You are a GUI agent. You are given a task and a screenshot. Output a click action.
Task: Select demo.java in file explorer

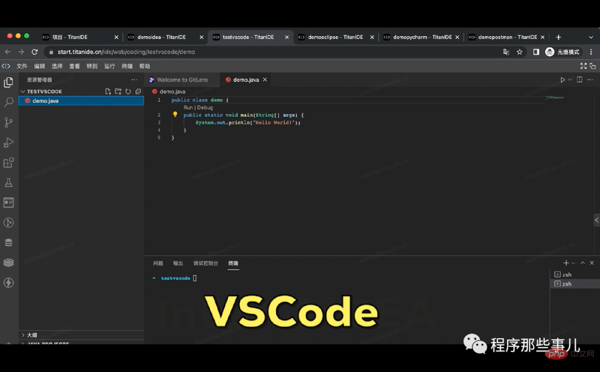[x=81, y=100]
